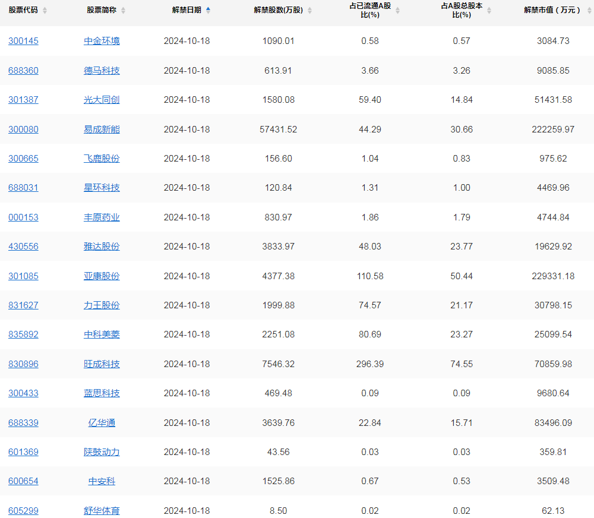This screenshot has width=594, height=518.
Task: Select value 30798.15 in 力王股份 row
Action: pos(553,305)
